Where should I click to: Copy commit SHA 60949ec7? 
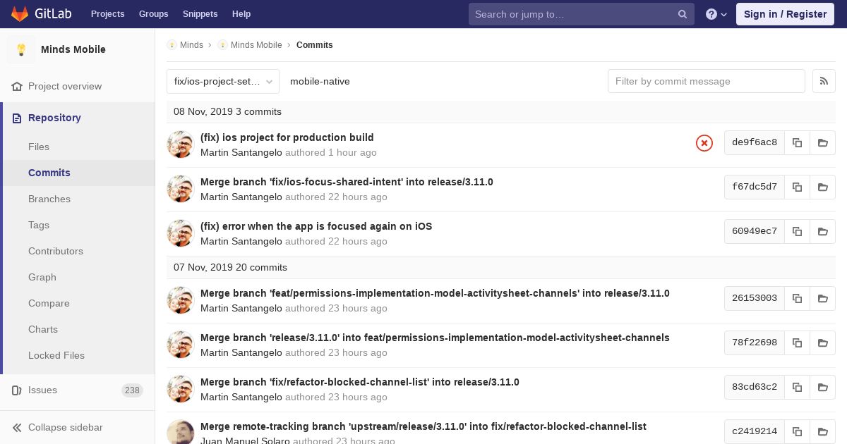click(797, 231)
